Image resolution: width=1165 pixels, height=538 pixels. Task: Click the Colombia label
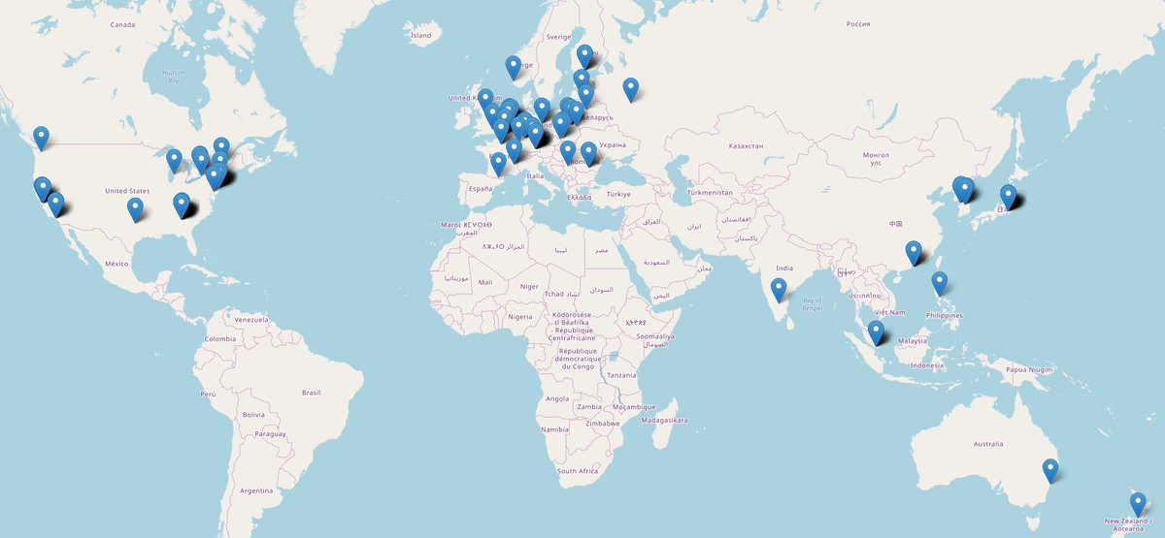pyautogui.click(x=219, y=339)
